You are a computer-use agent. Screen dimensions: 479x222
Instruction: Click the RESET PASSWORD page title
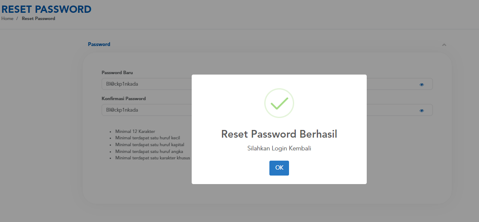pyautogui.click(x=47, y=9)
